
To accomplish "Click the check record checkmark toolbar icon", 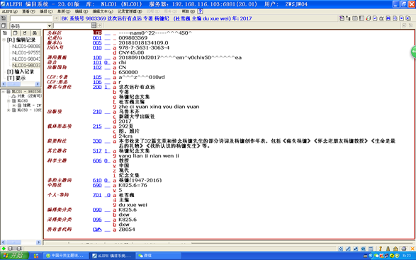I will (x=375, y=18).
